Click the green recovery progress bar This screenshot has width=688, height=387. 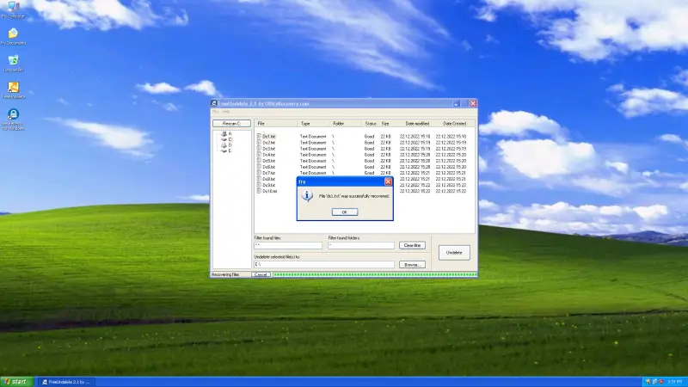375,274
